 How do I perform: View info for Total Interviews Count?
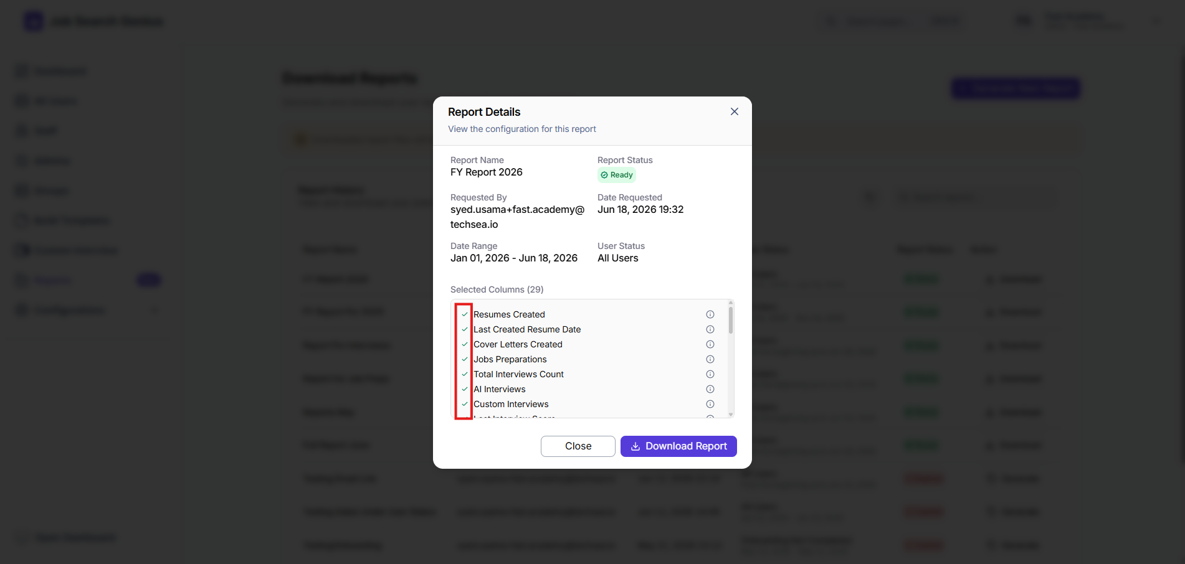pyautogui.click(x=710, y=374)
